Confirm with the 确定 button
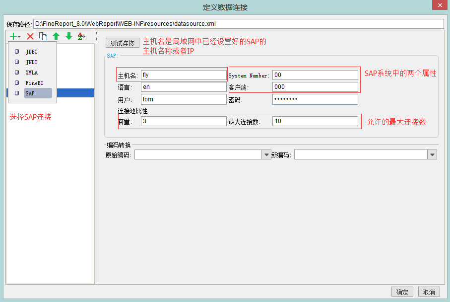This screenshot has width=450, height=302. coord(402,292)
